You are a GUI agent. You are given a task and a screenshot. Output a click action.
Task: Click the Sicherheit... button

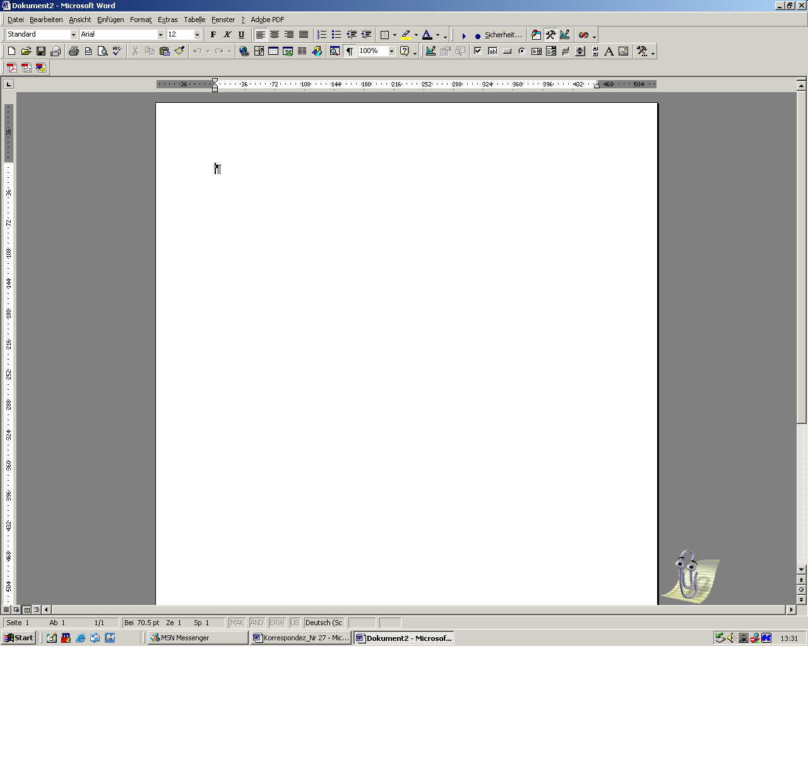[x=502, y=35]
